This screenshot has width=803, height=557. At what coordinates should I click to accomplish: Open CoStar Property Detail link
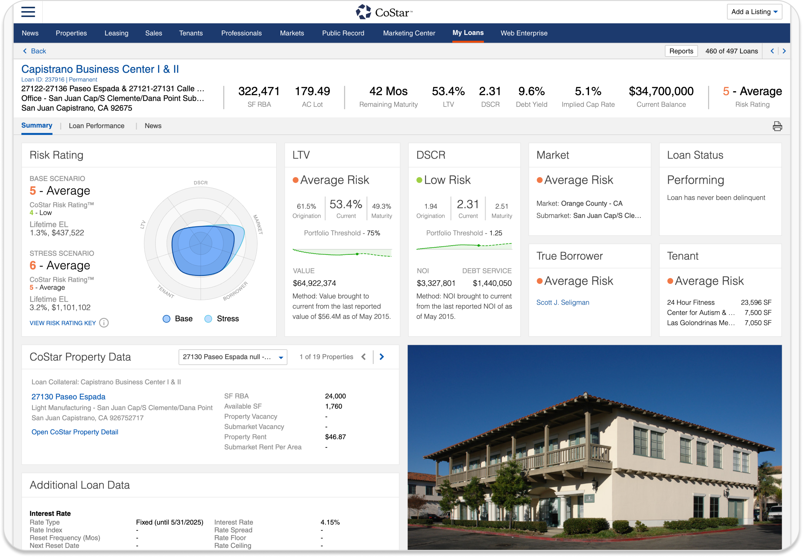tap(75, 432)
